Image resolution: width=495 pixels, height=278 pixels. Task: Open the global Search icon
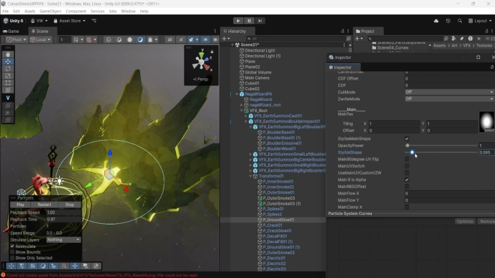click(460, 21)
